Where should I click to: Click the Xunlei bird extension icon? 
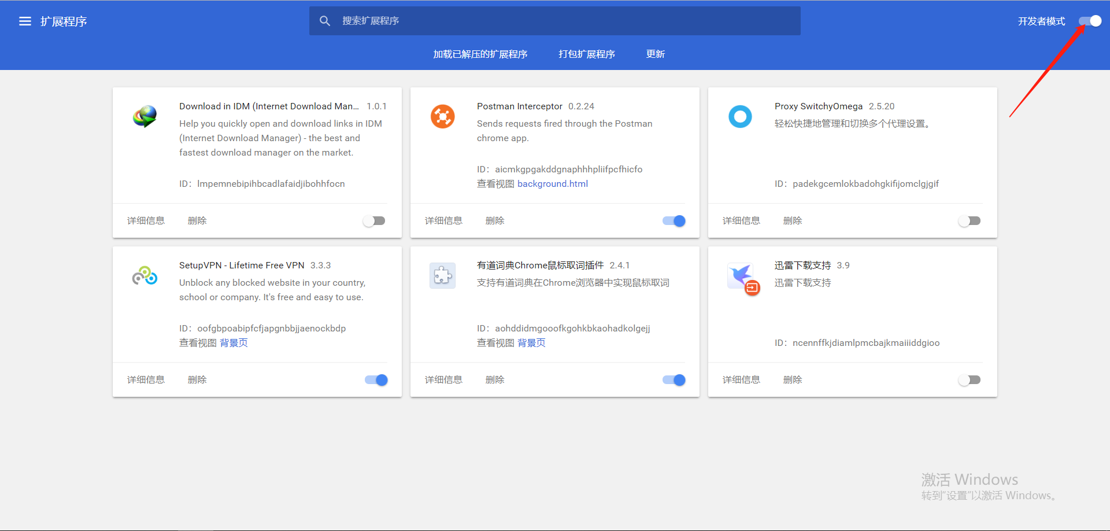click(743, 278)
